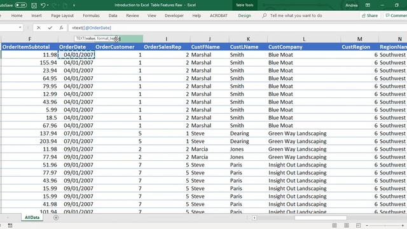407x229 pixels.
Task: Click the OrderSalesRep header cell
Action: pyautogui.click(x=166, y=47)
